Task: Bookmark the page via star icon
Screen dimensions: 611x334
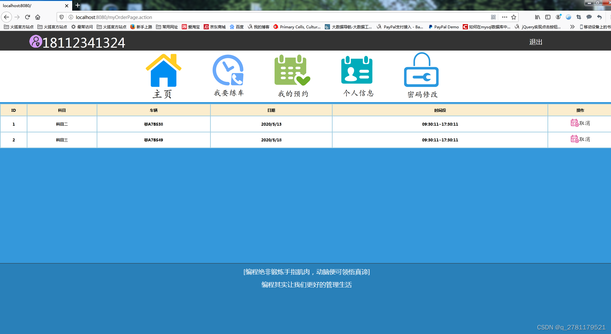Action: pyautogui.click(x=514, y=17)
